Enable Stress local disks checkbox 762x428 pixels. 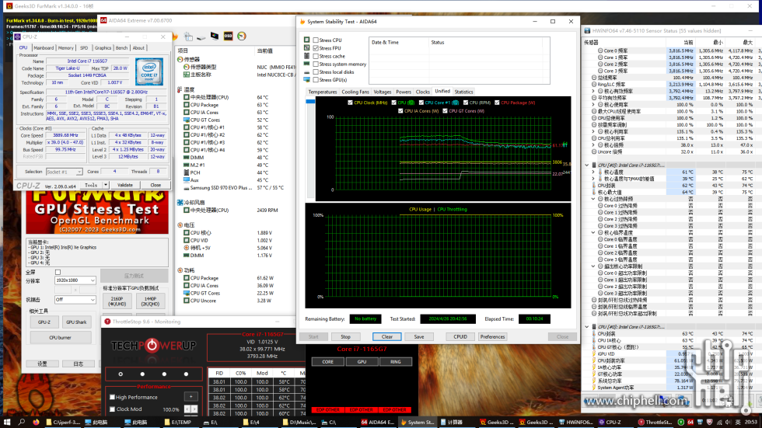[316, 71]
